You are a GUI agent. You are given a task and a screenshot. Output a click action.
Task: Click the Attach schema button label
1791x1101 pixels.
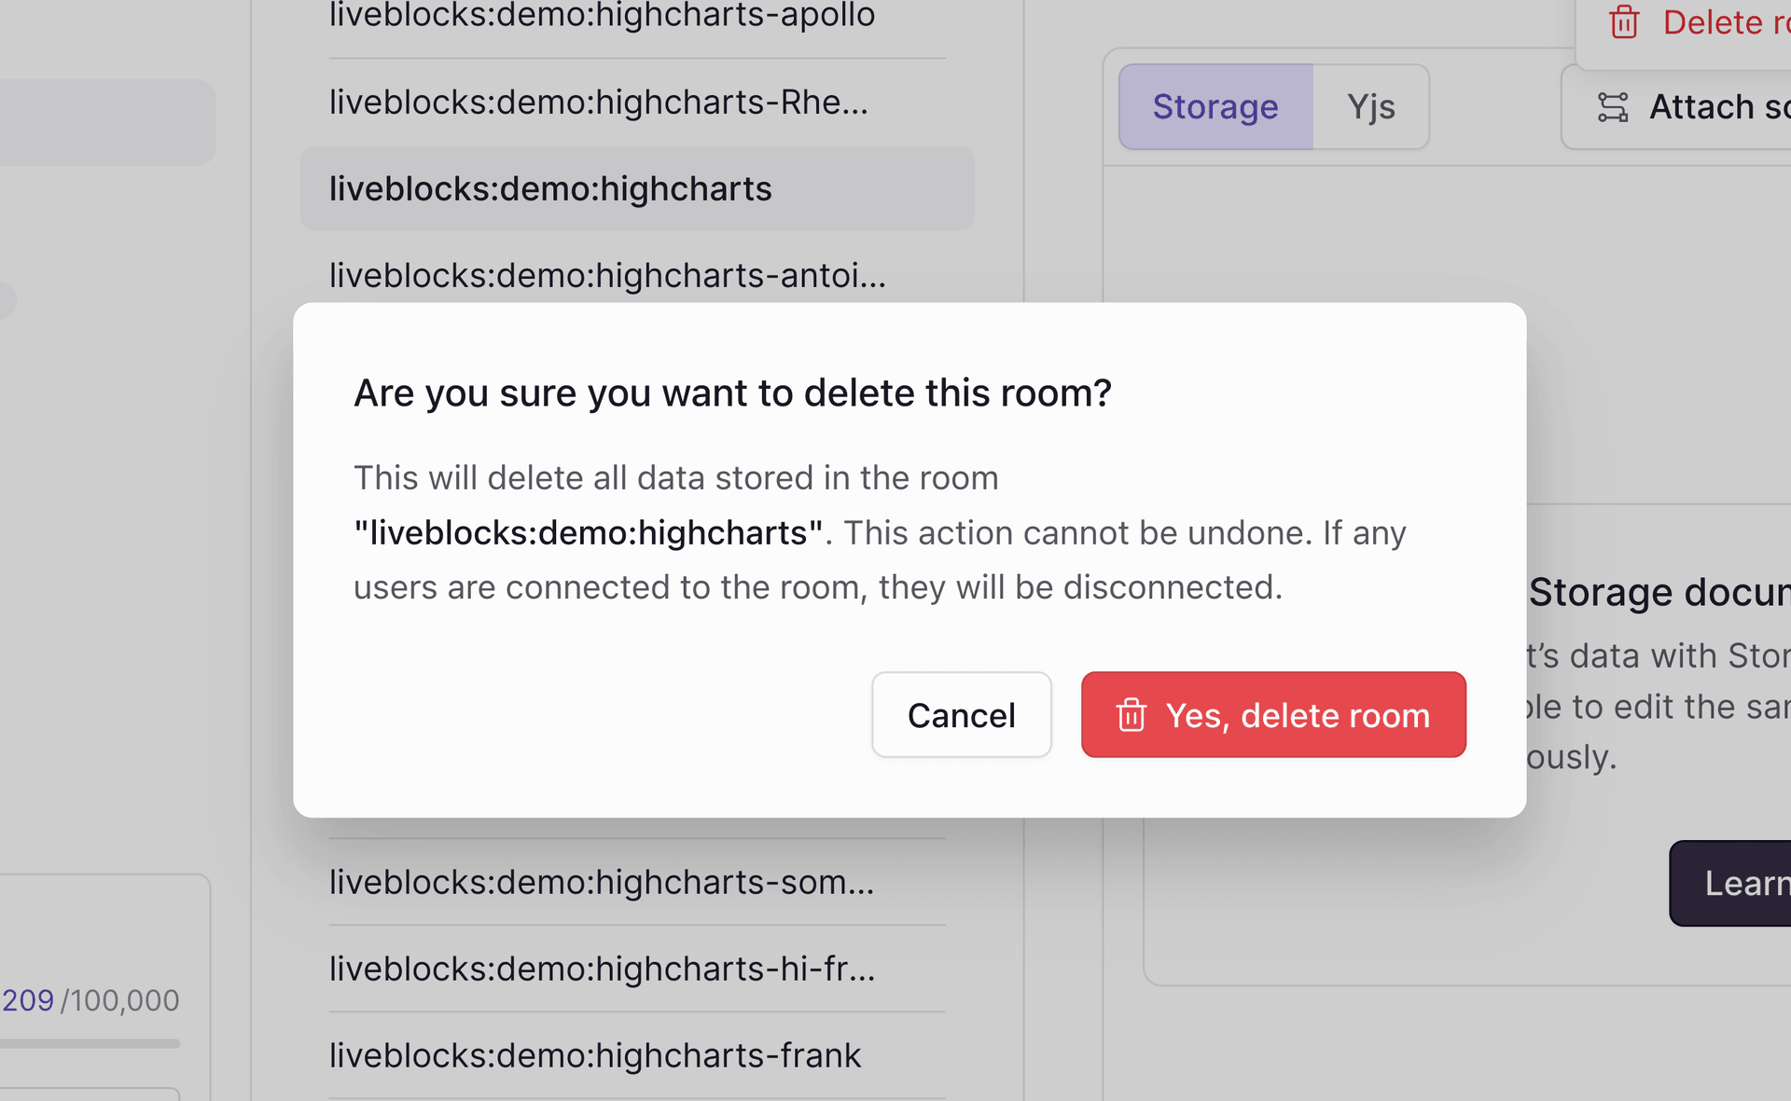pos(1718,107)
